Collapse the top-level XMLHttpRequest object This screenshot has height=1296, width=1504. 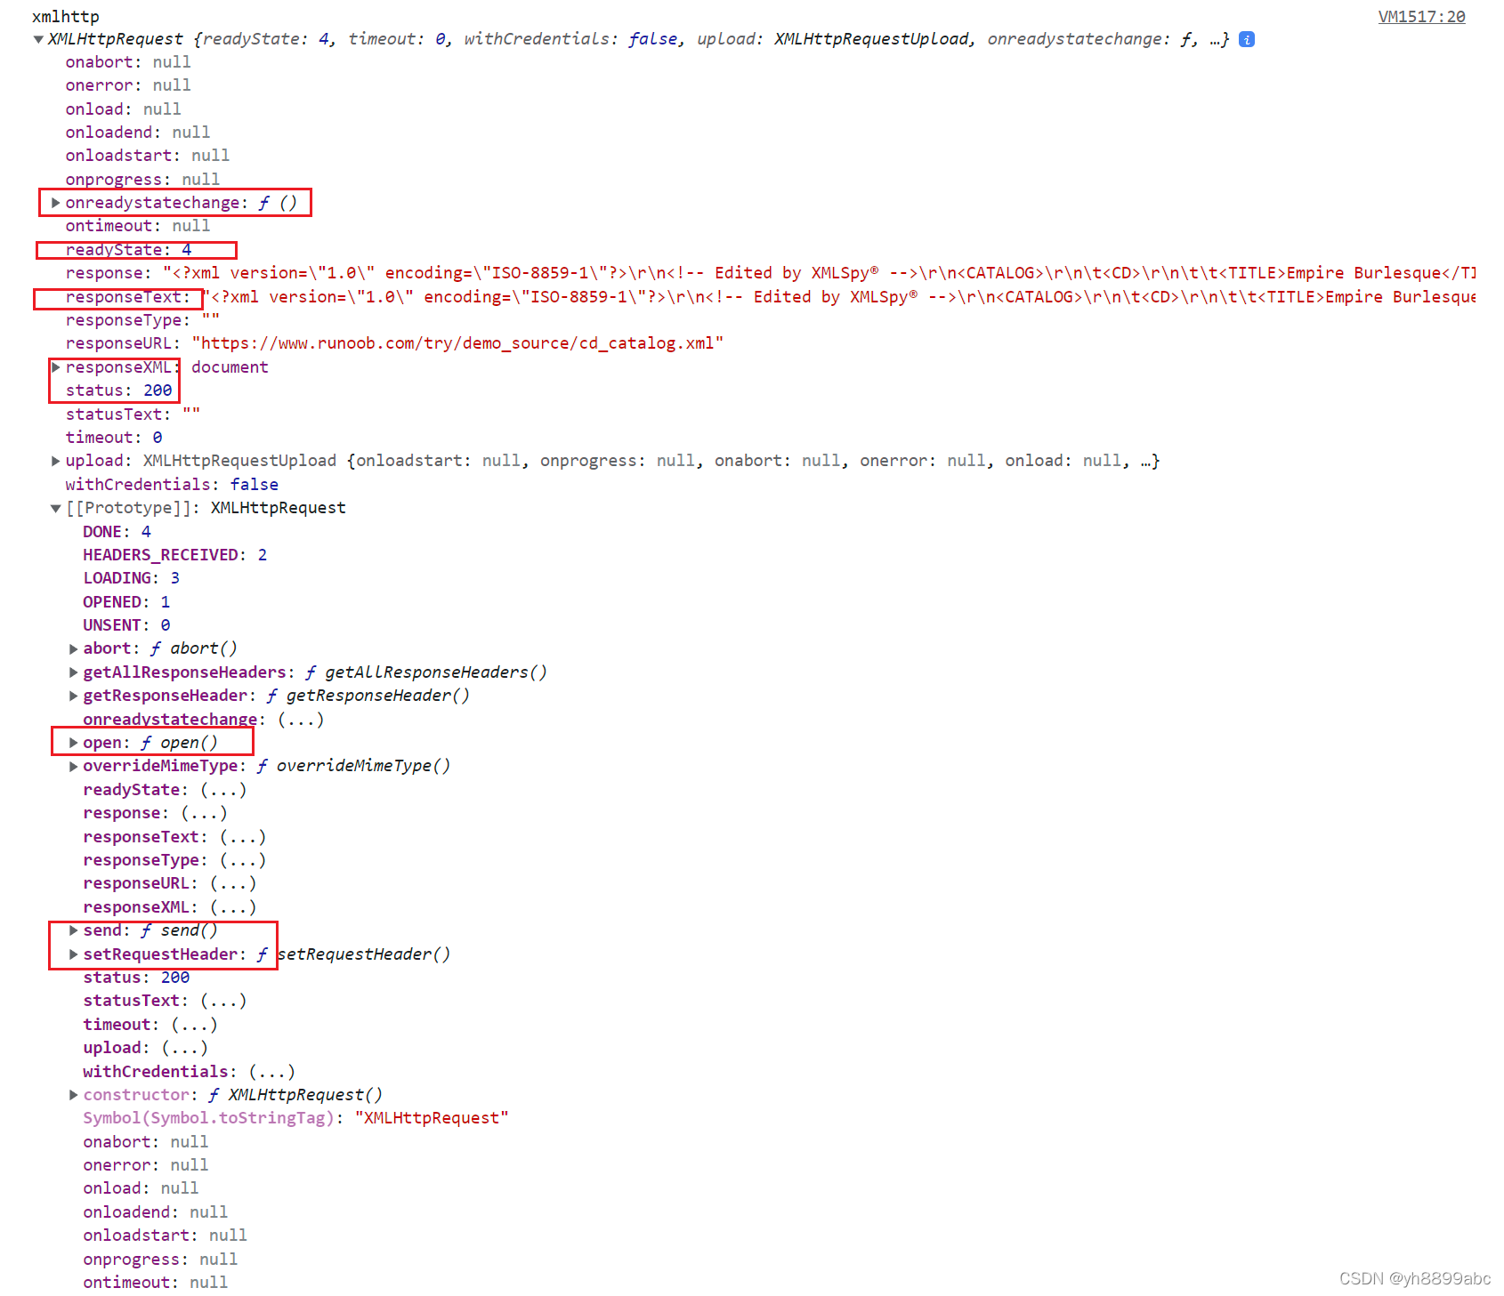[37, 38]
